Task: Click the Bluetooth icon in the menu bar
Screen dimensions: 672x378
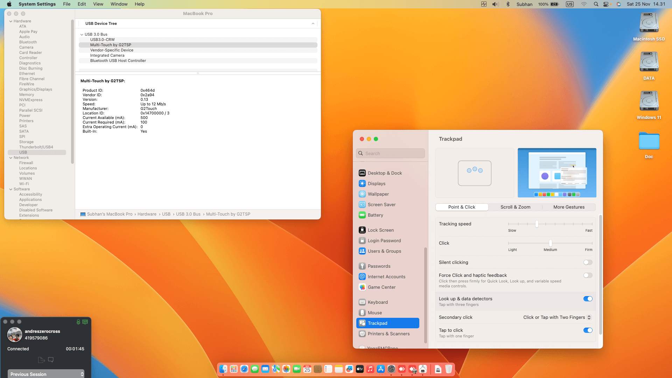Action: tap(508, 4)
